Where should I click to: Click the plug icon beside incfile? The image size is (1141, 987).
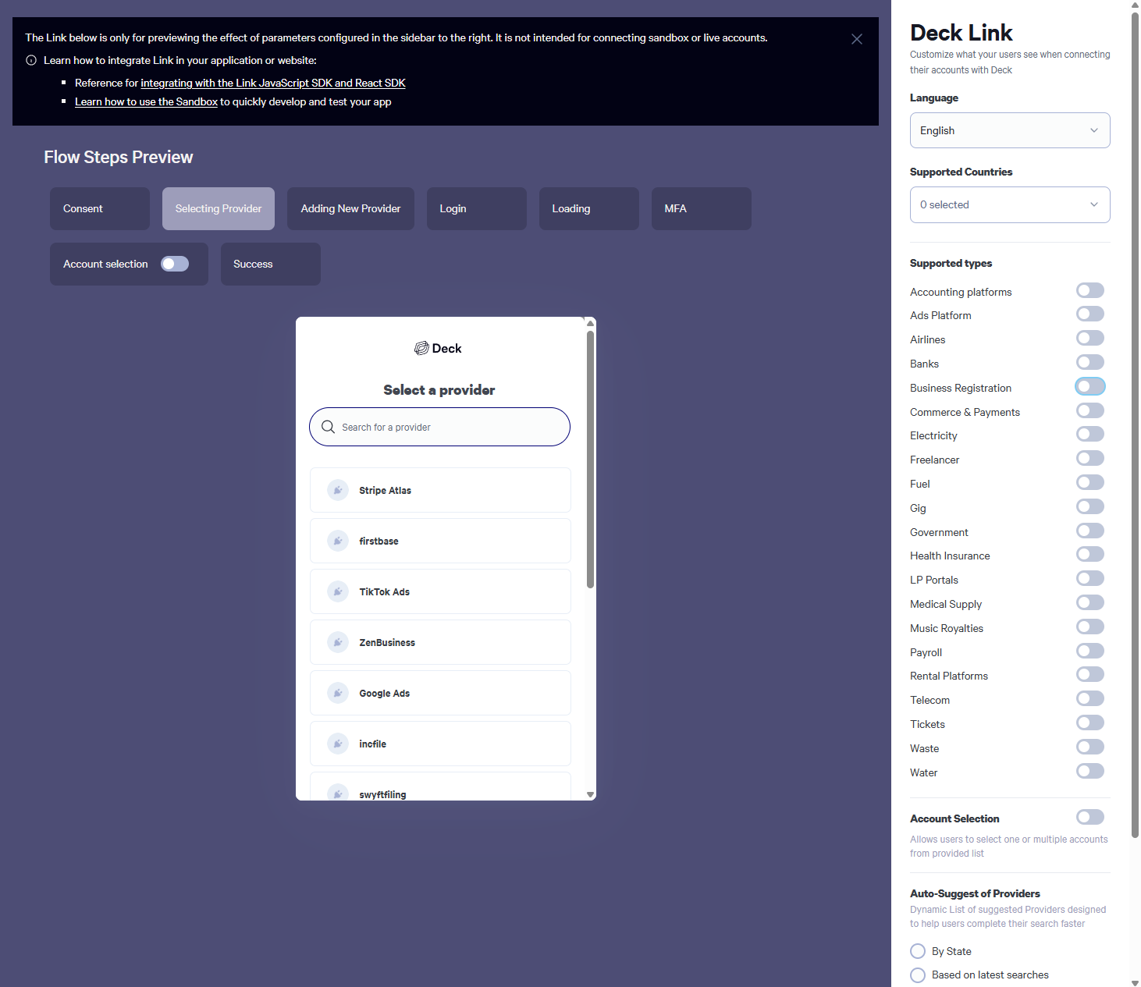pos(338,744)
